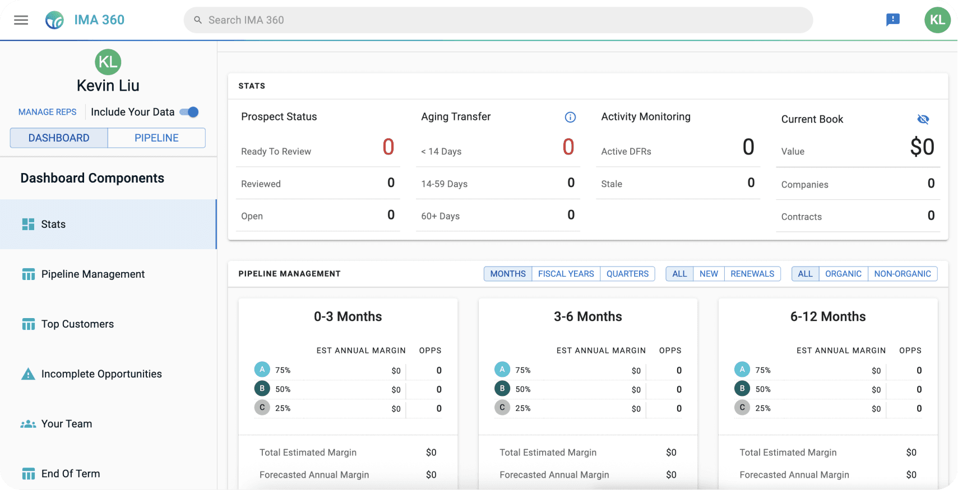Click the Pipeline Management table icon
The width and height of the screenshot is (958, 490).
28,274
